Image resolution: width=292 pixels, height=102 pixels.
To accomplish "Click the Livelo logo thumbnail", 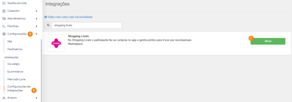I will pos(56,43).
